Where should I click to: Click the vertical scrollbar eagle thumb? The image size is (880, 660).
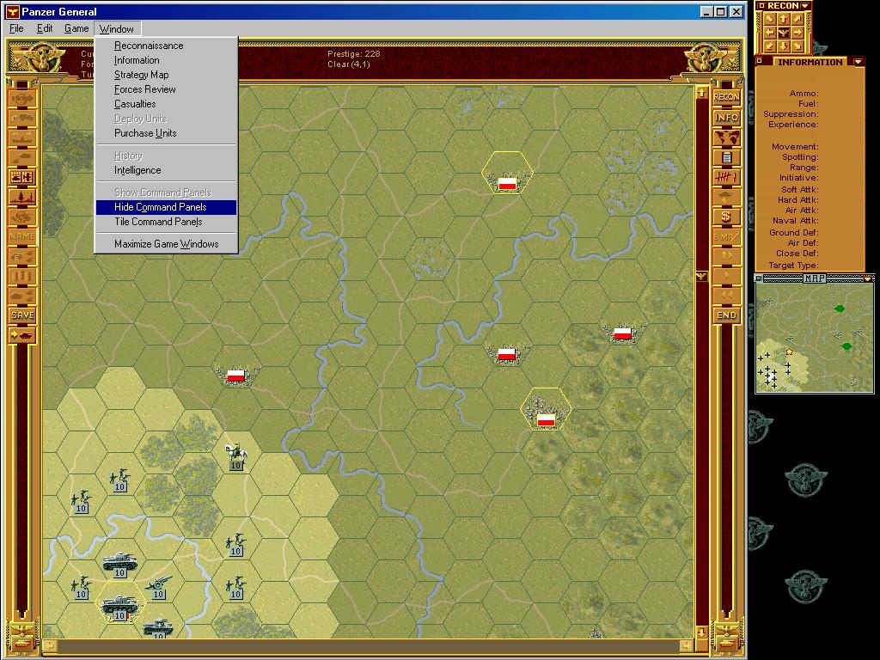pyautogui.click(x=701, y=276)
